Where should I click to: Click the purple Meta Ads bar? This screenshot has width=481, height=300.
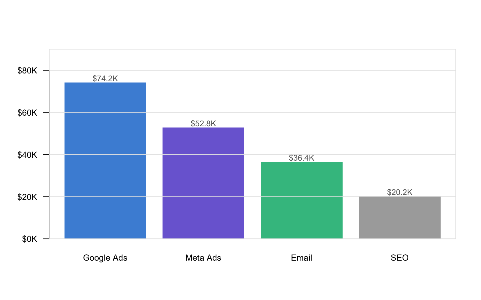(x=203, y=183)
